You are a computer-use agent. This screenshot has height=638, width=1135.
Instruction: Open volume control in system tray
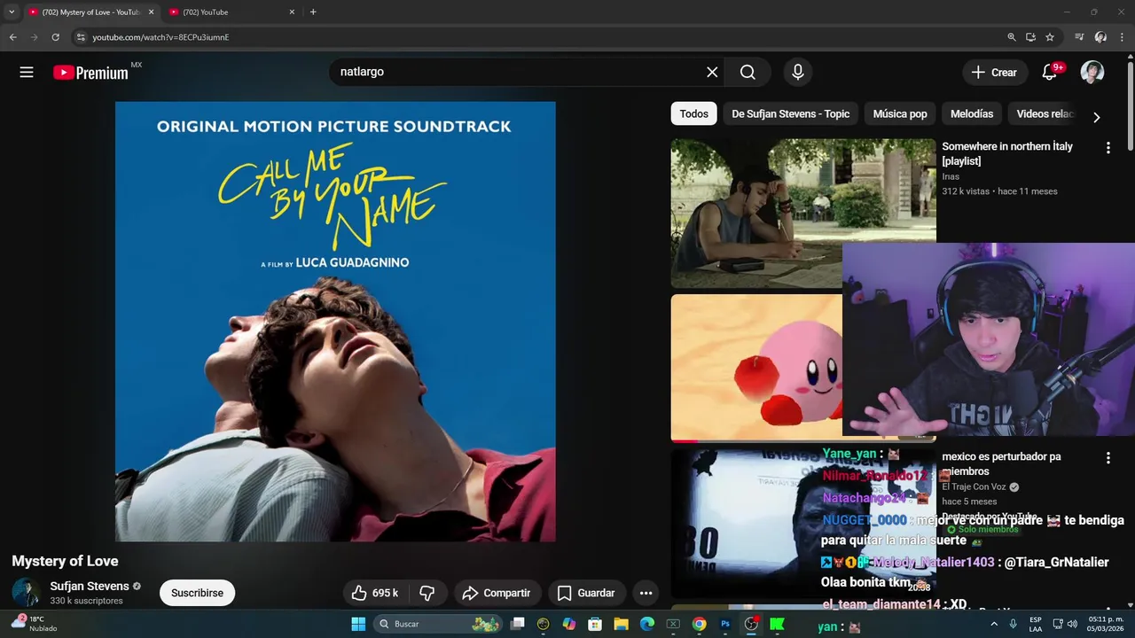coord(1072,624)
